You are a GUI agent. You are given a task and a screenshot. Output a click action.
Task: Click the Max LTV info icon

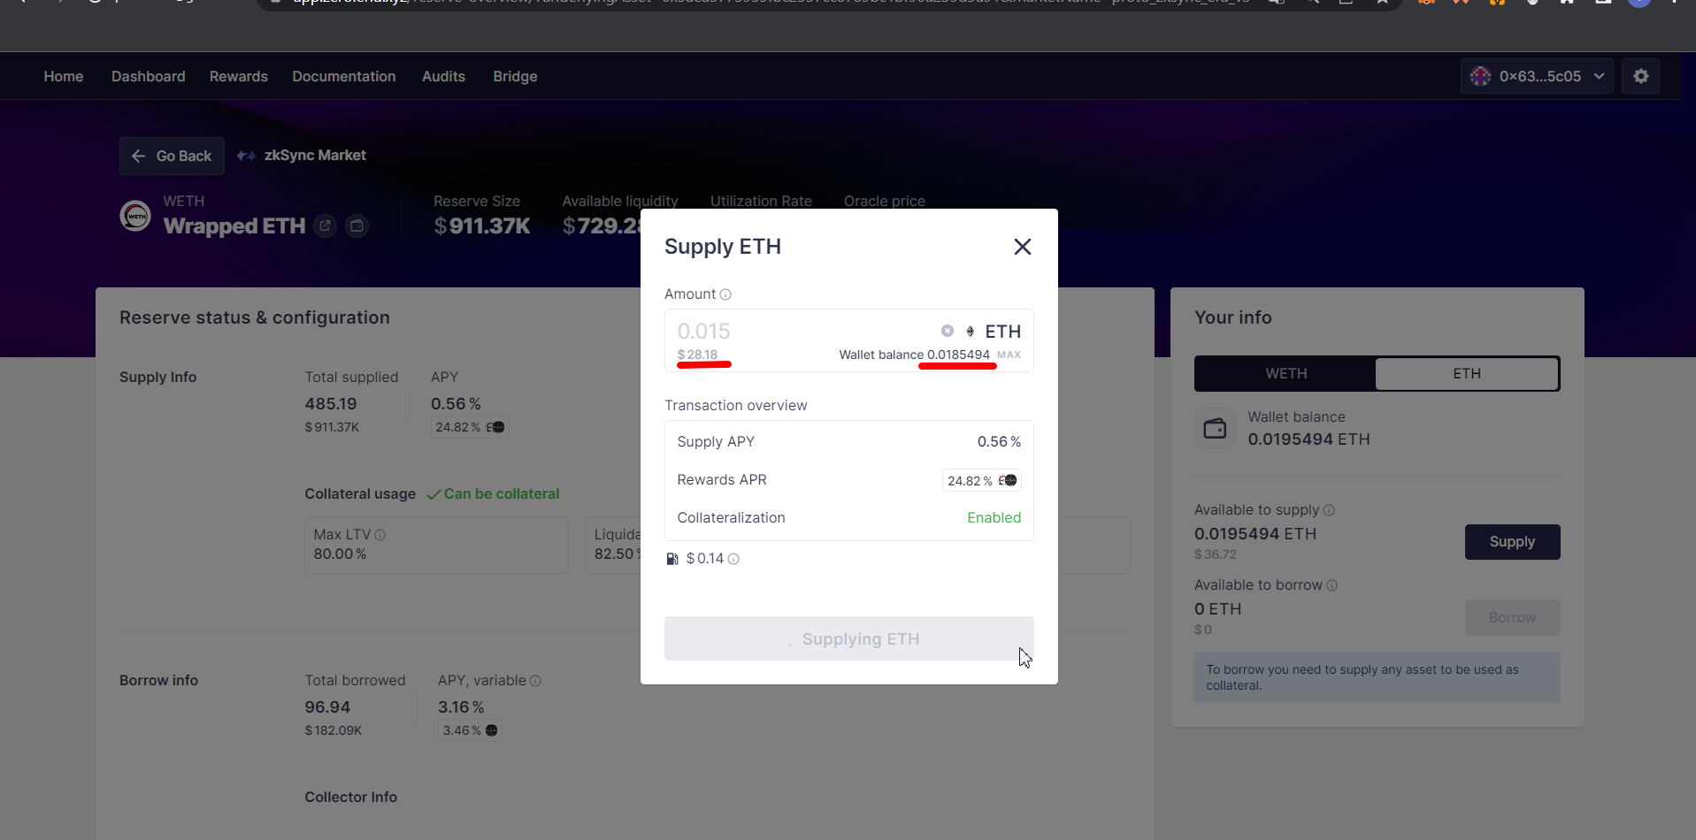(x=380, y=535)
